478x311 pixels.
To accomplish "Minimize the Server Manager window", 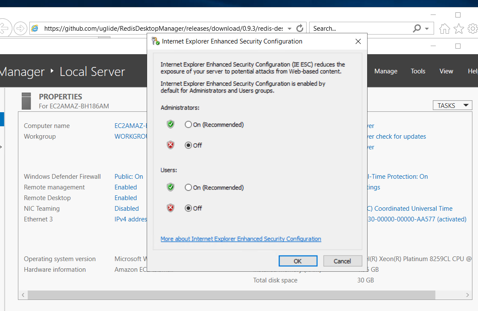I will pyautogui.click(x=433, y=46).
